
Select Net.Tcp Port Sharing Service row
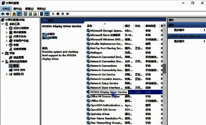click(124, 48)
